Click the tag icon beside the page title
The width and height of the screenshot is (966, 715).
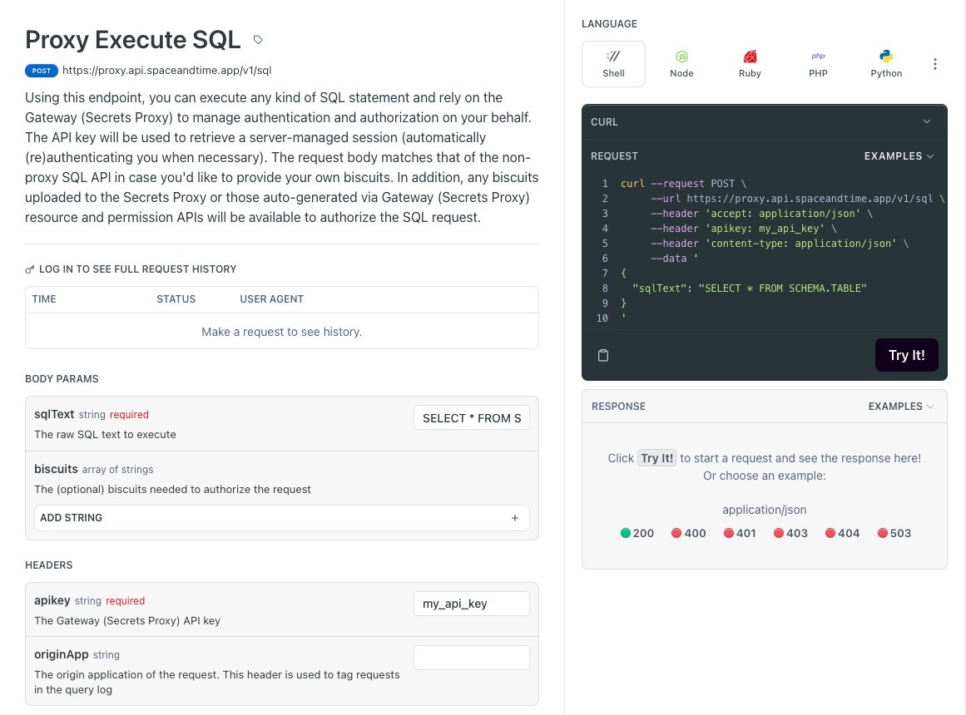(x=258, y=40)
